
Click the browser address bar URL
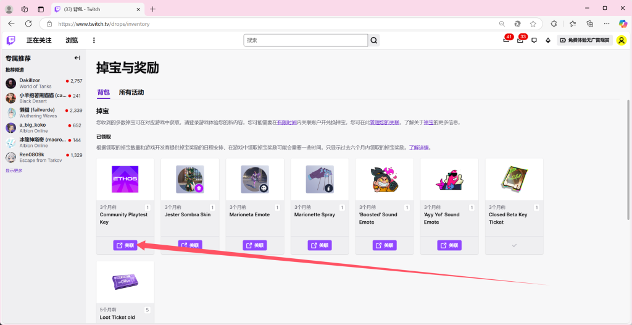coord(104,24)
